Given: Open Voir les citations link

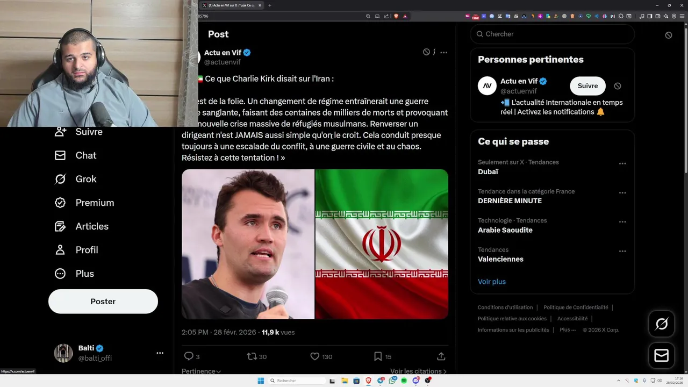Looking at the screenshot, I should pos(418,371).
